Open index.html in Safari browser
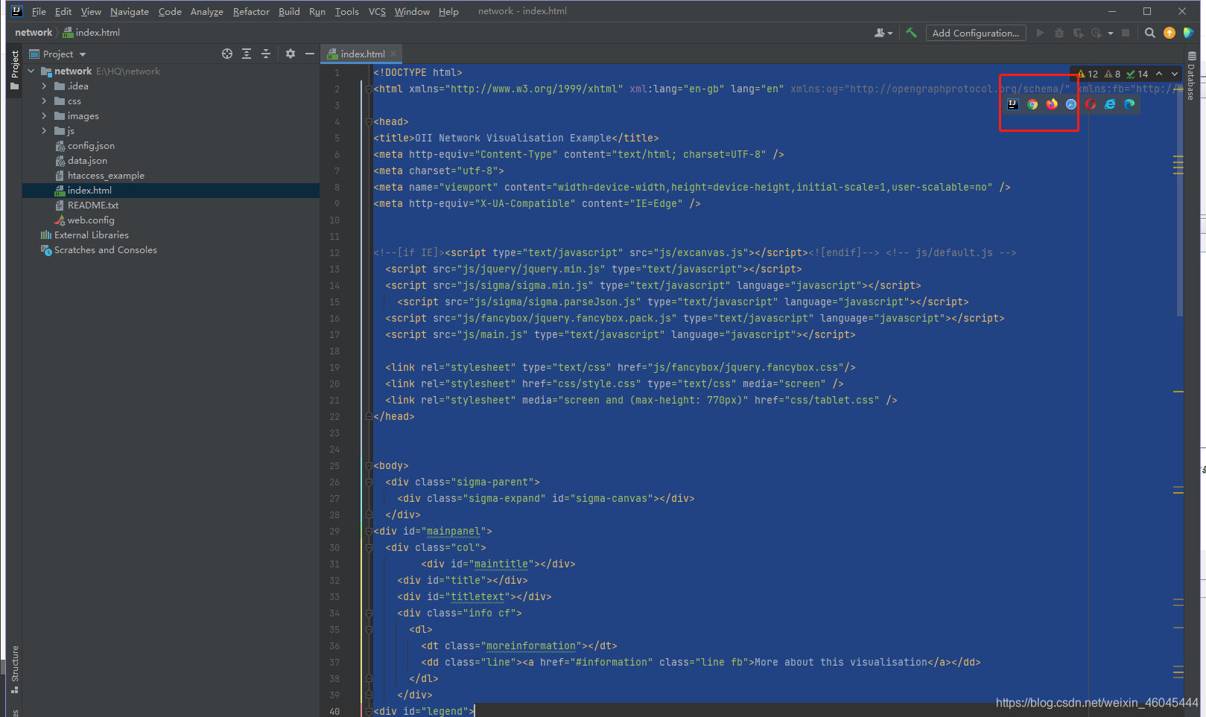This screenshot has width=1206, height=717. point(1071,104)
